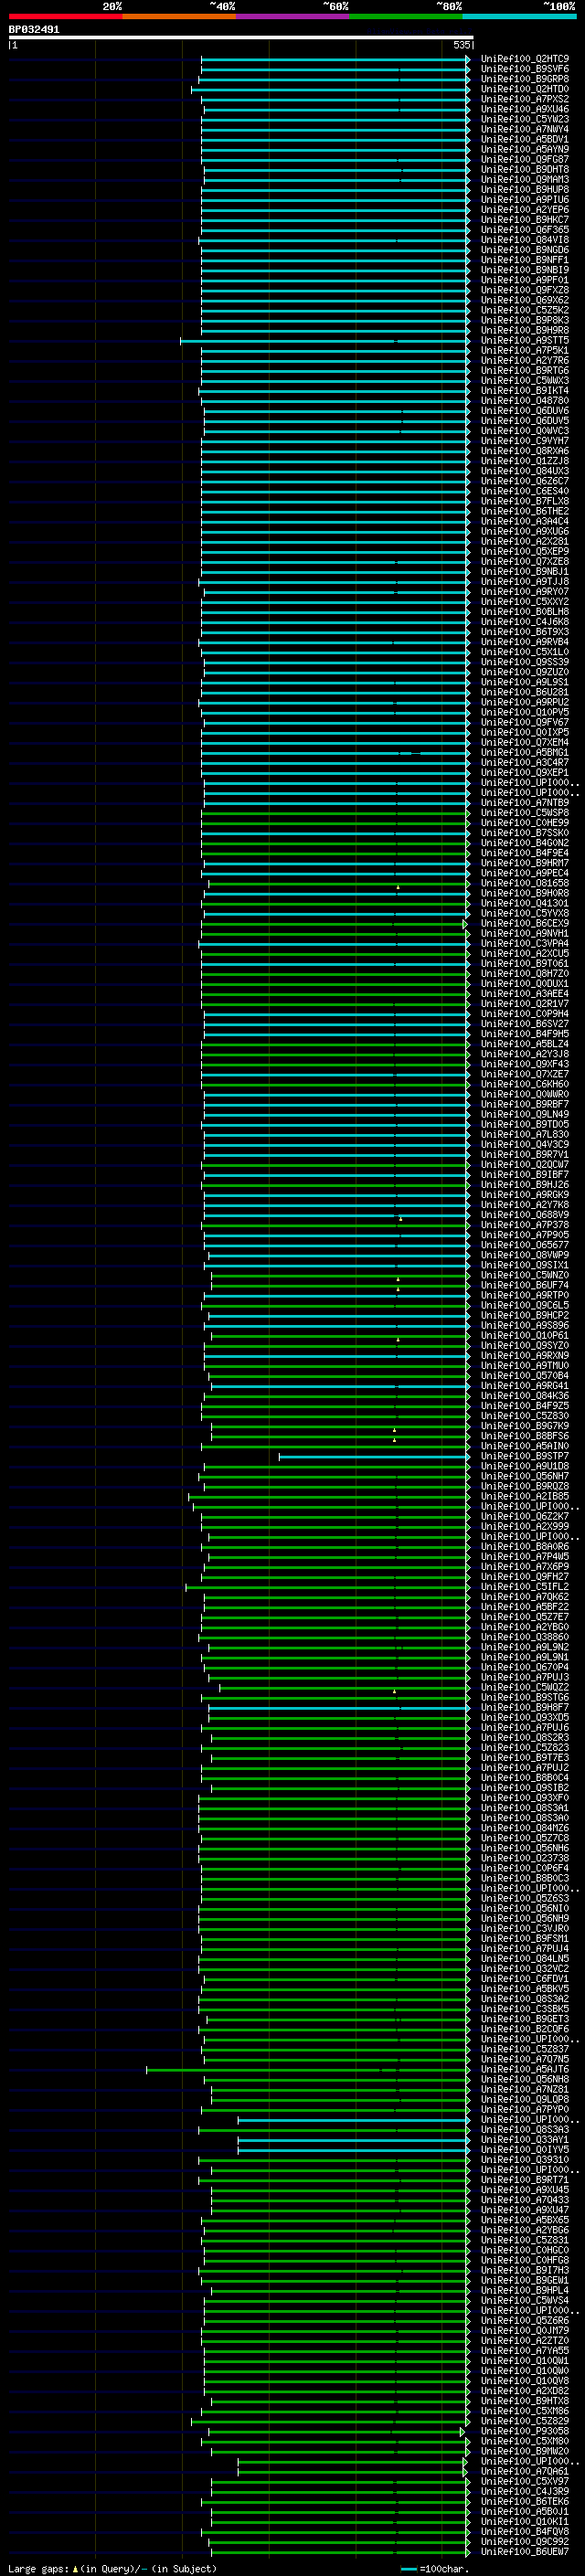Select UniRef100_Q688V9 entry
Image resolution: width=585 pixels, height=2576 pixels.
524,1214
